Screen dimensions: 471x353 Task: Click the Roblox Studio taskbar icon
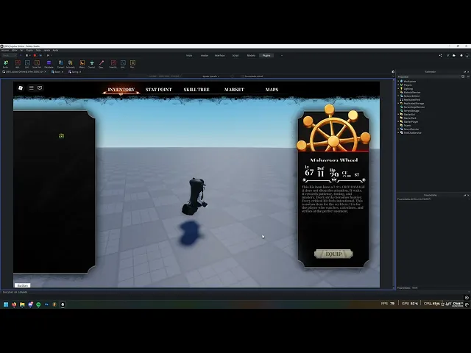point(63,304)
